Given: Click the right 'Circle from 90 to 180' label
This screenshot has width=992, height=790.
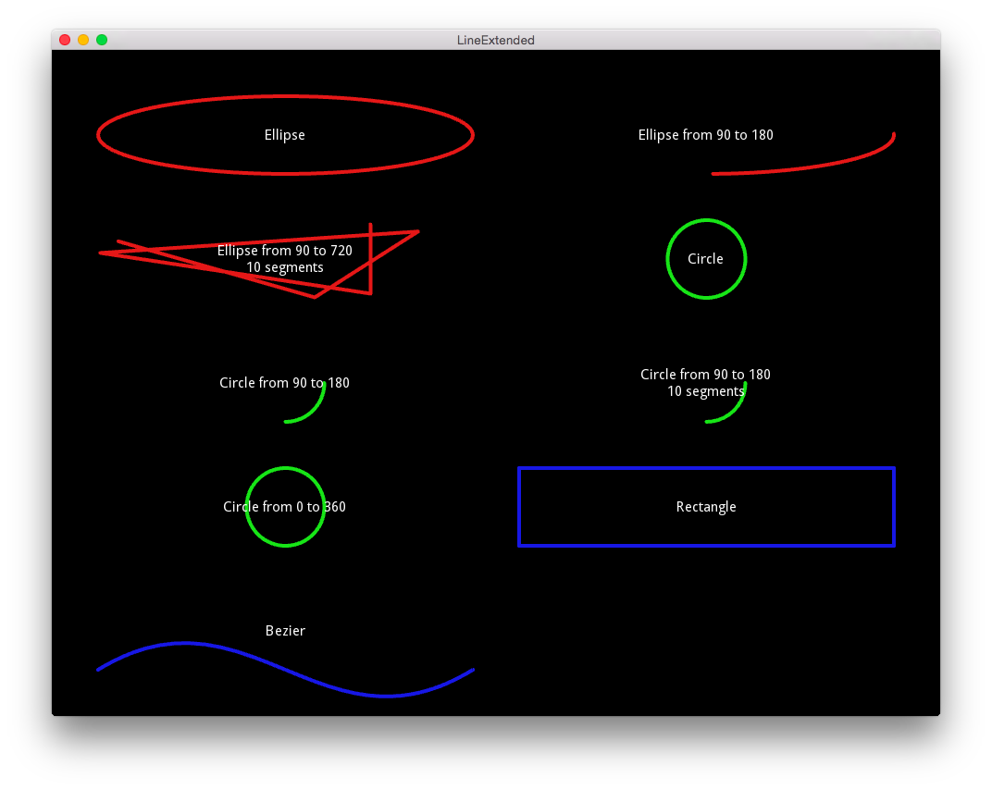Looking at the screenshot, I should pyautogui.click(x=705, y=375).
